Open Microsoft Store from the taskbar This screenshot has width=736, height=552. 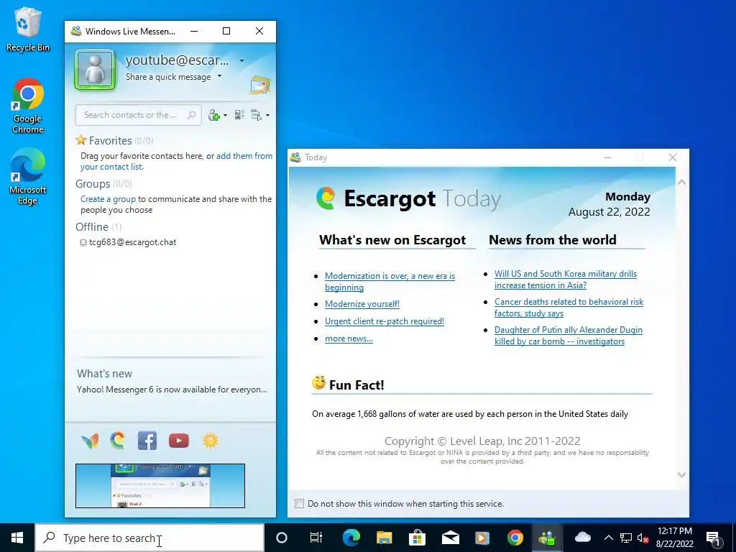(417, 538)
